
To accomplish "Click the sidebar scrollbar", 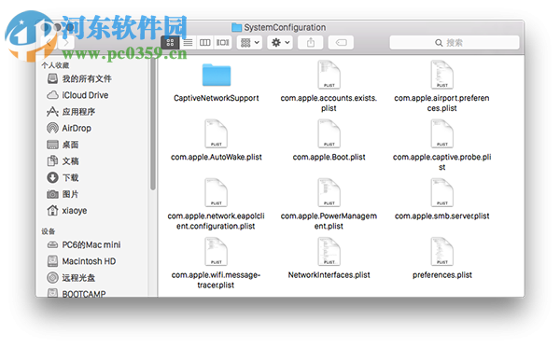I will pyautogui.click(x=153, y=125).
